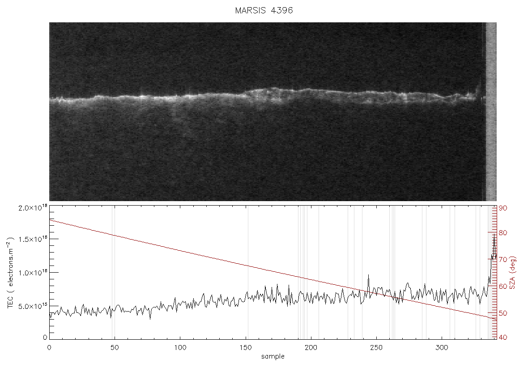Click the MARSIS 4396 title text

coord(264,10)
